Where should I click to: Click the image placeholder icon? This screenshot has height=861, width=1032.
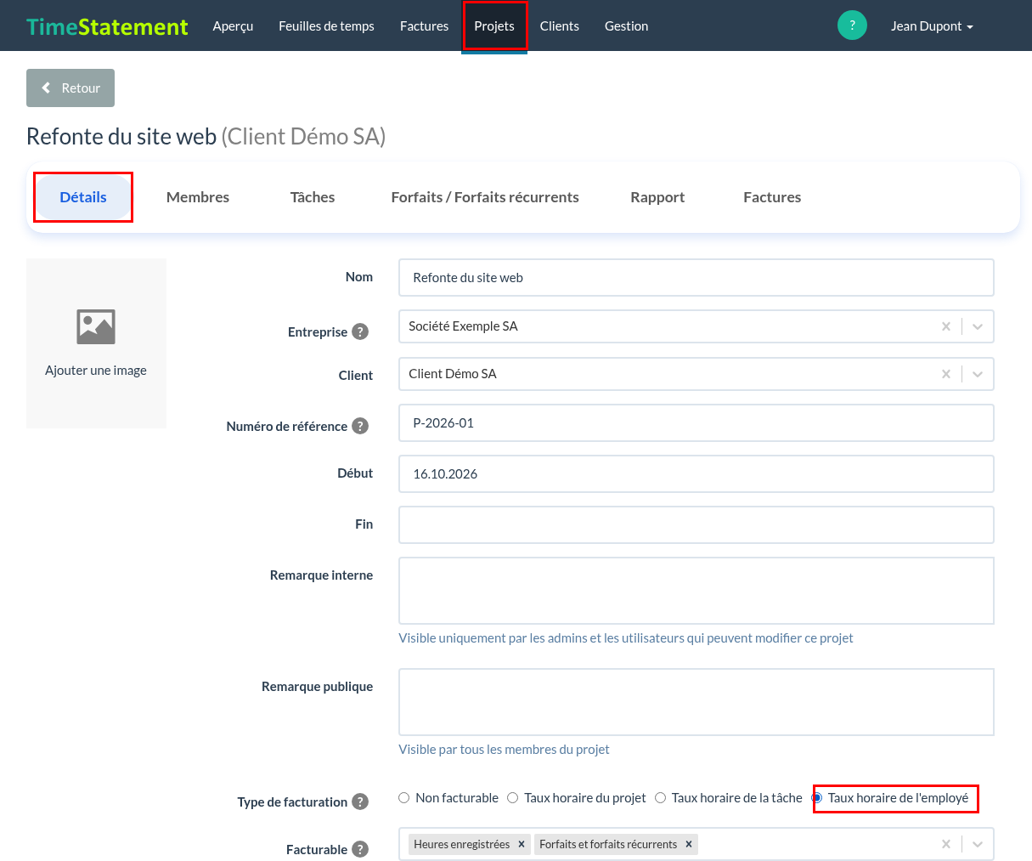[96, 326]
